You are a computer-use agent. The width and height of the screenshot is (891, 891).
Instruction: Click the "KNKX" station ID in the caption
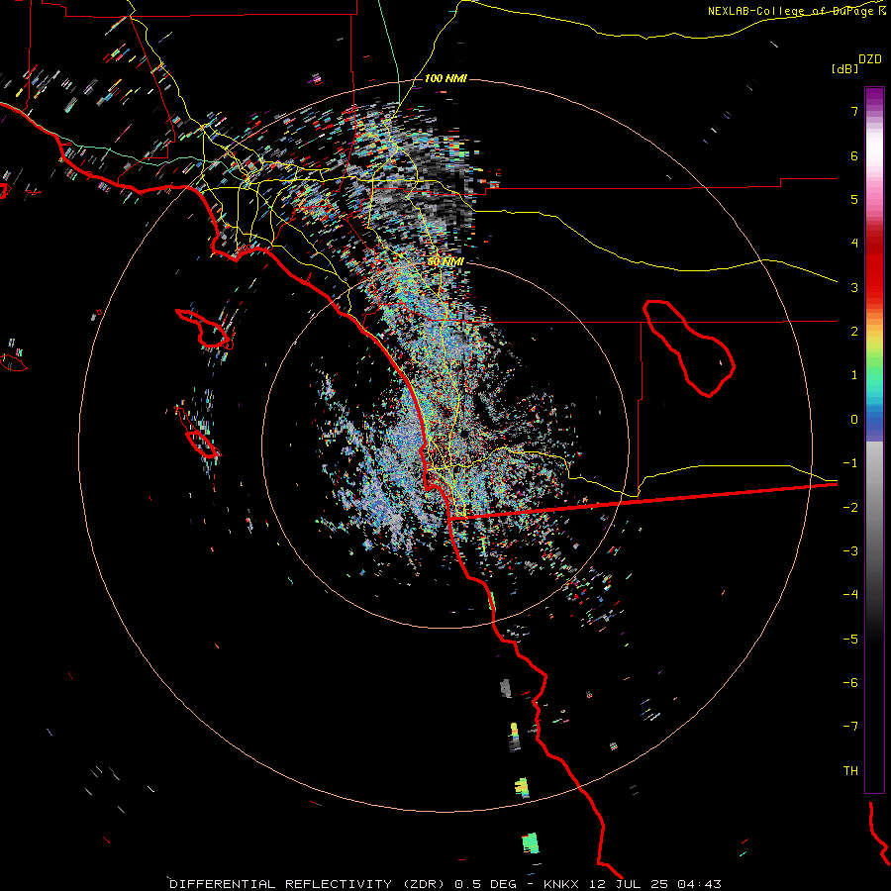tap(561, 884)
